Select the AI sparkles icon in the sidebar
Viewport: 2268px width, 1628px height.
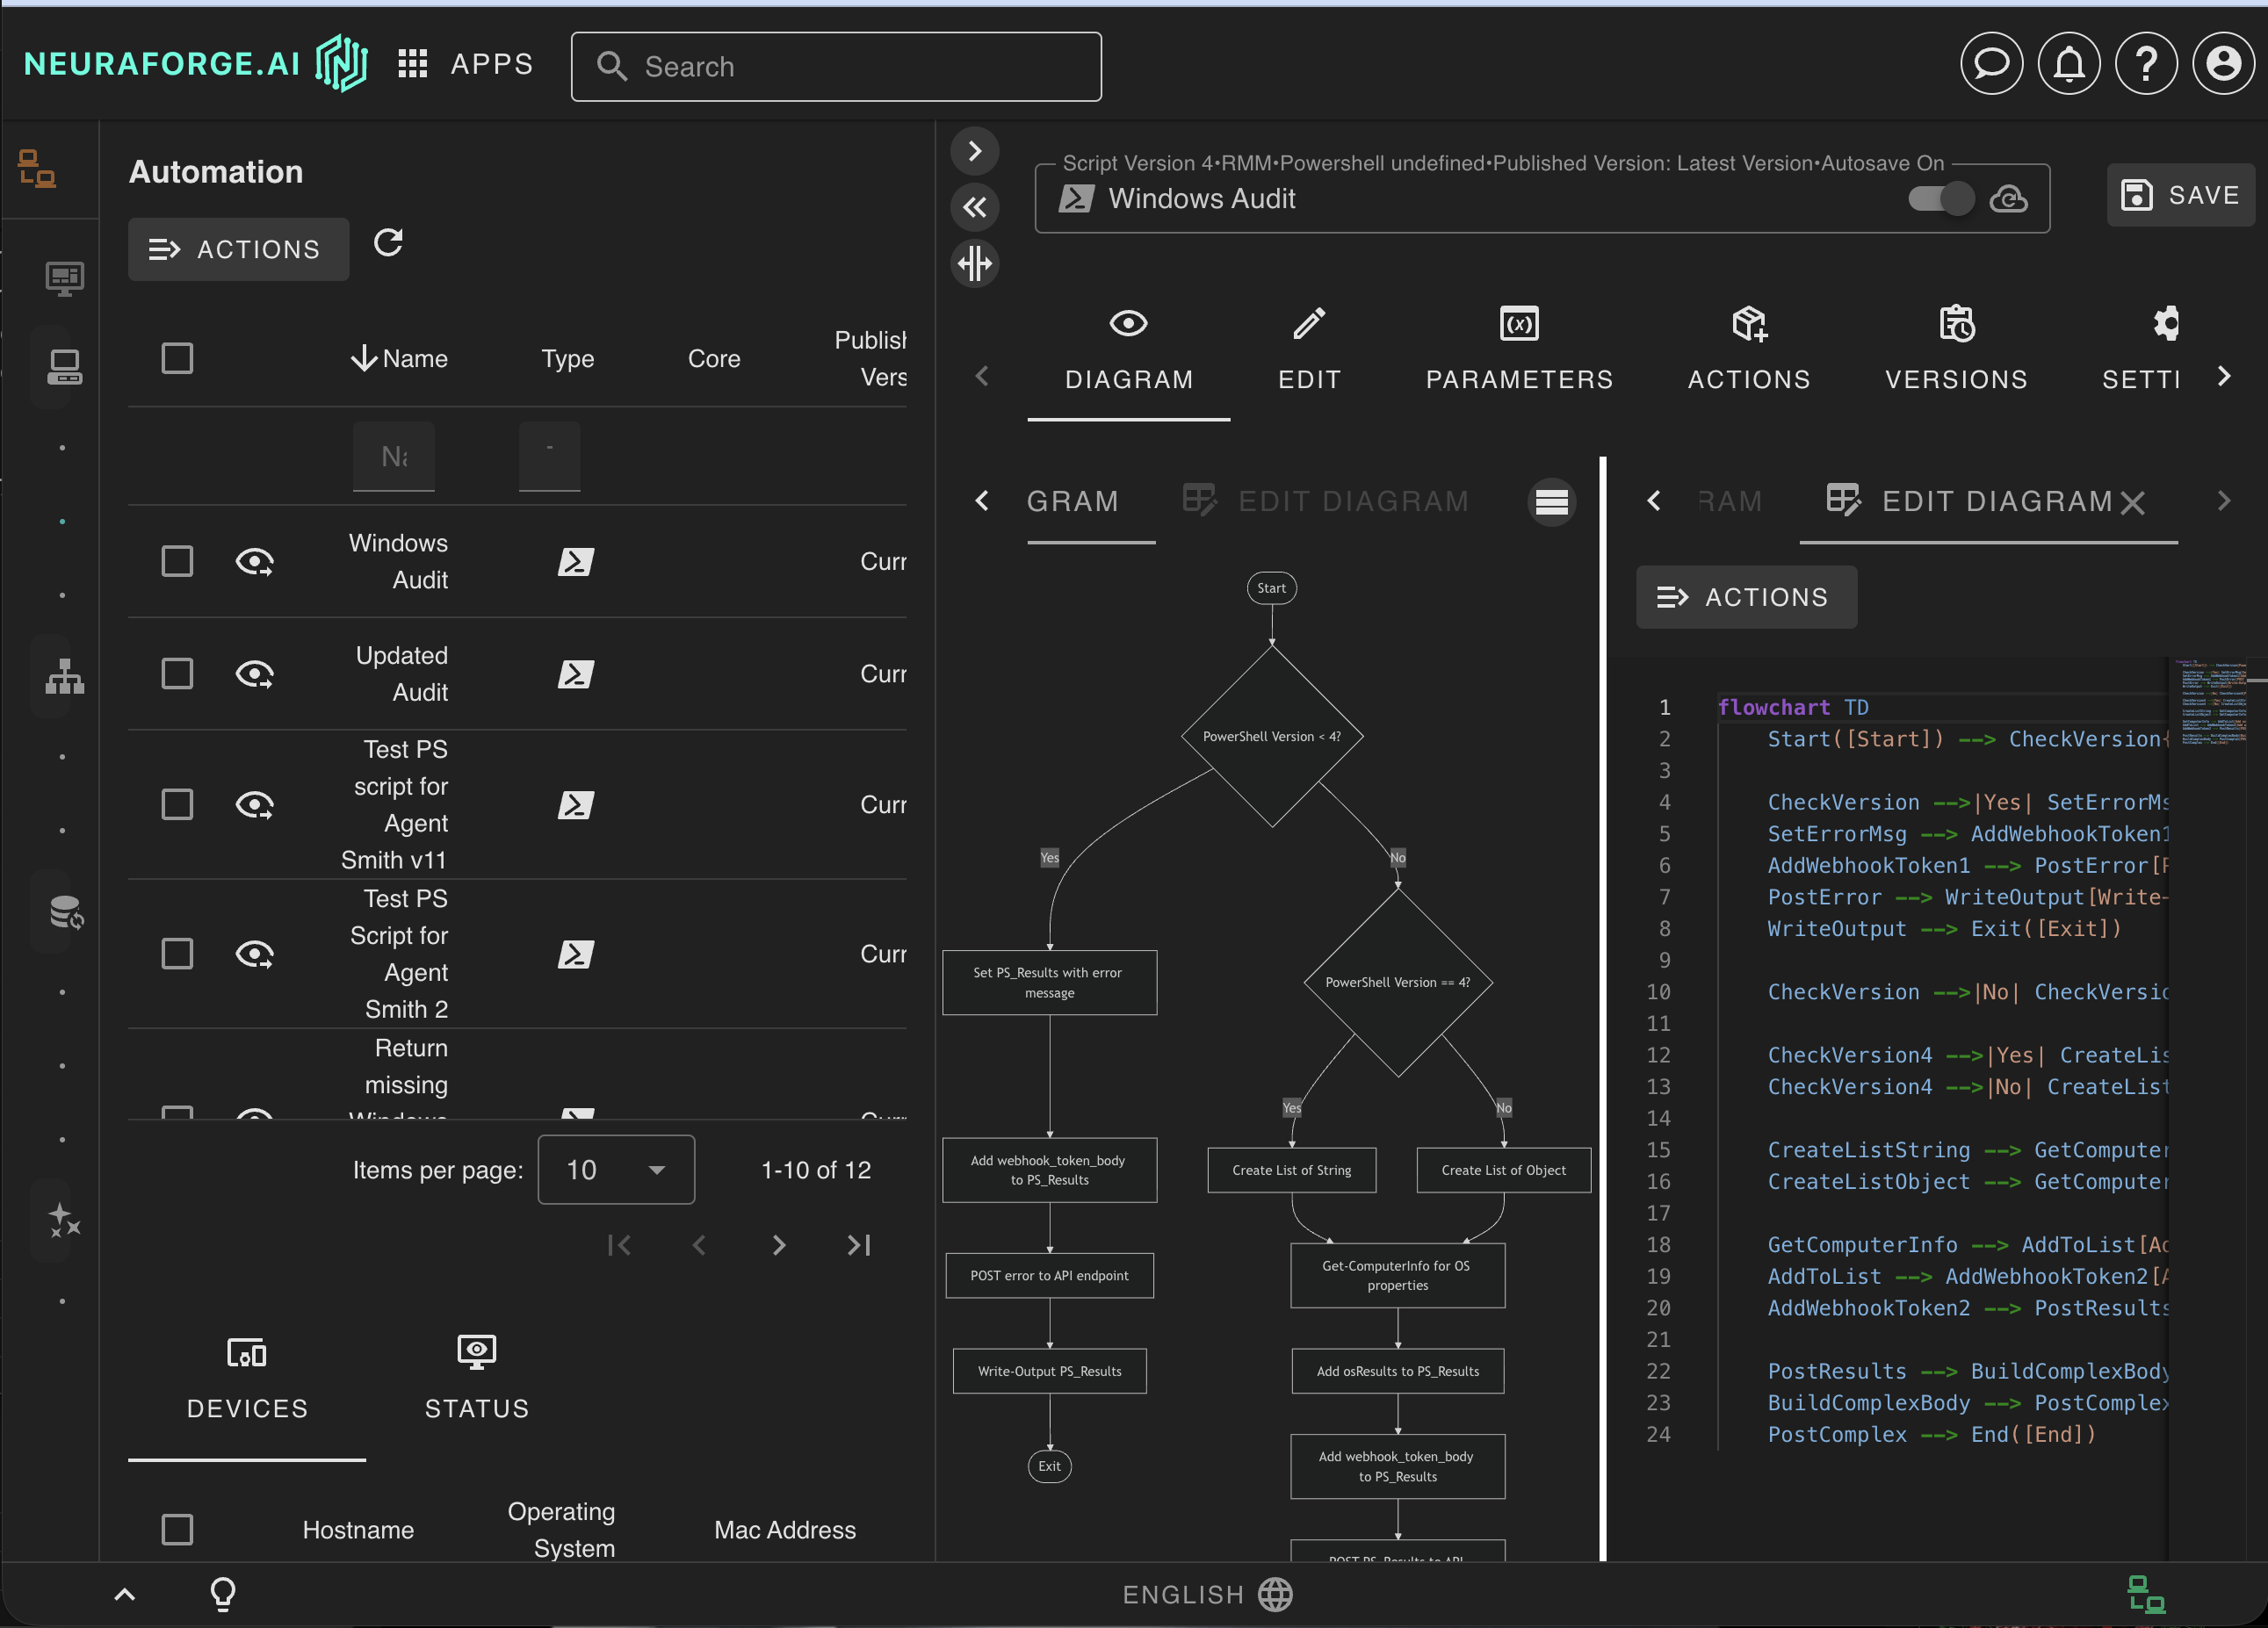[x=63, y=1220]
